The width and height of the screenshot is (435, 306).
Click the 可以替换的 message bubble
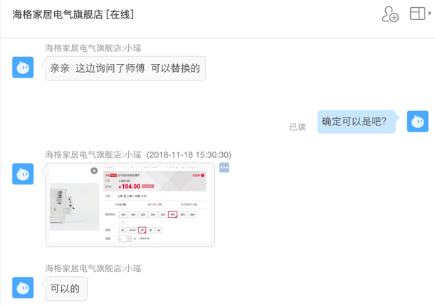pos(125,69)
